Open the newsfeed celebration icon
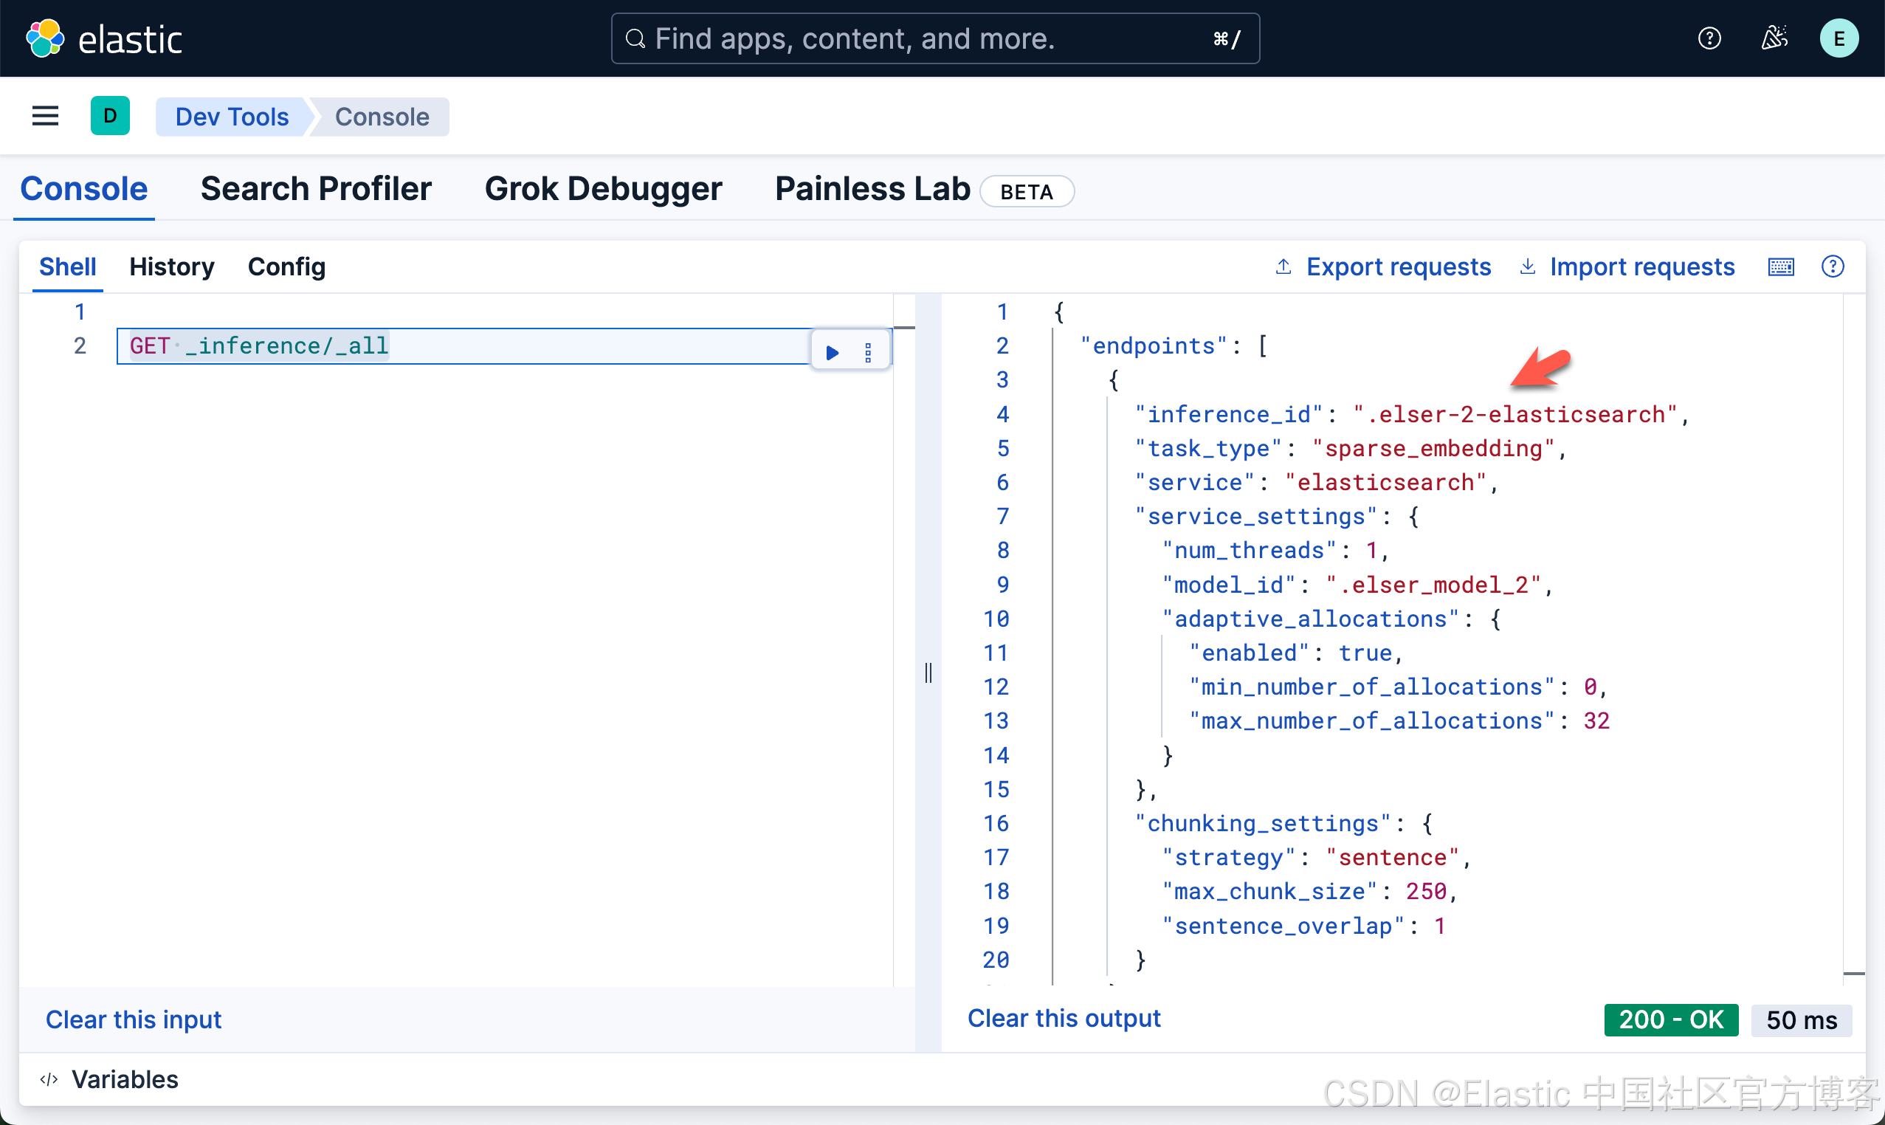Viewport: 1885px width, 1125px height. [1774, 38]
